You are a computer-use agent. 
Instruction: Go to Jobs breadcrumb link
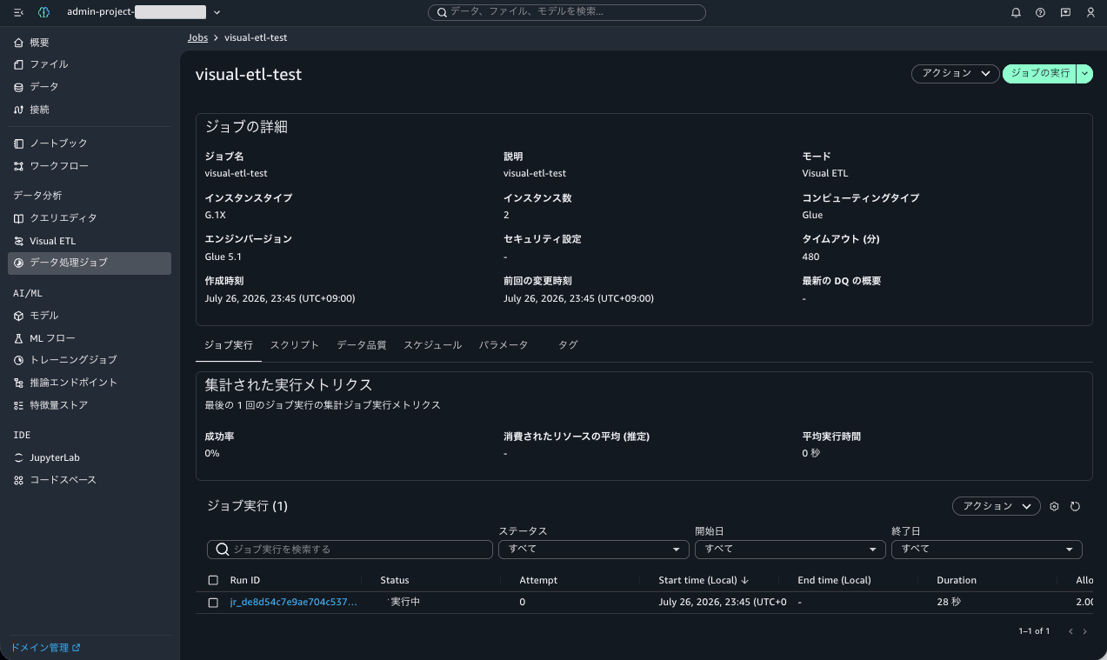click(x=197, y=38)
